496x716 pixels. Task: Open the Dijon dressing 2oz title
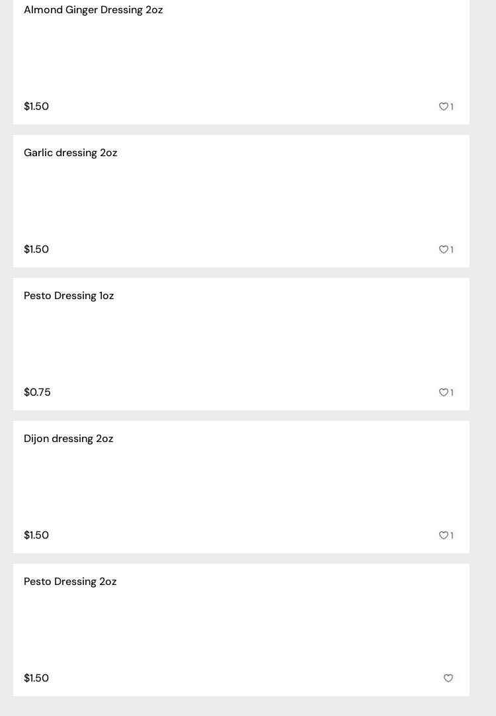pos(68,439)
